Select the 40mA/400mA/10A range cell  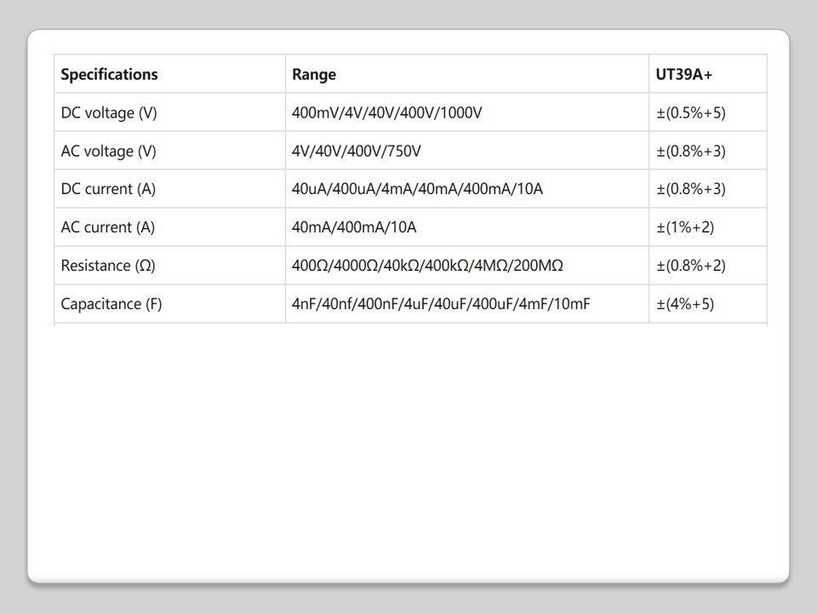click(354, 227)
